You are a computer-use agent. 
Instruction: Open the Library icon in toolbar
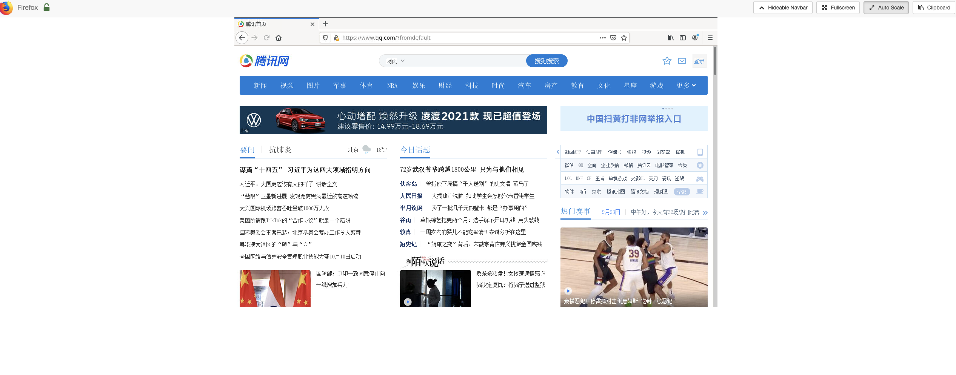(x=671, y=38)
